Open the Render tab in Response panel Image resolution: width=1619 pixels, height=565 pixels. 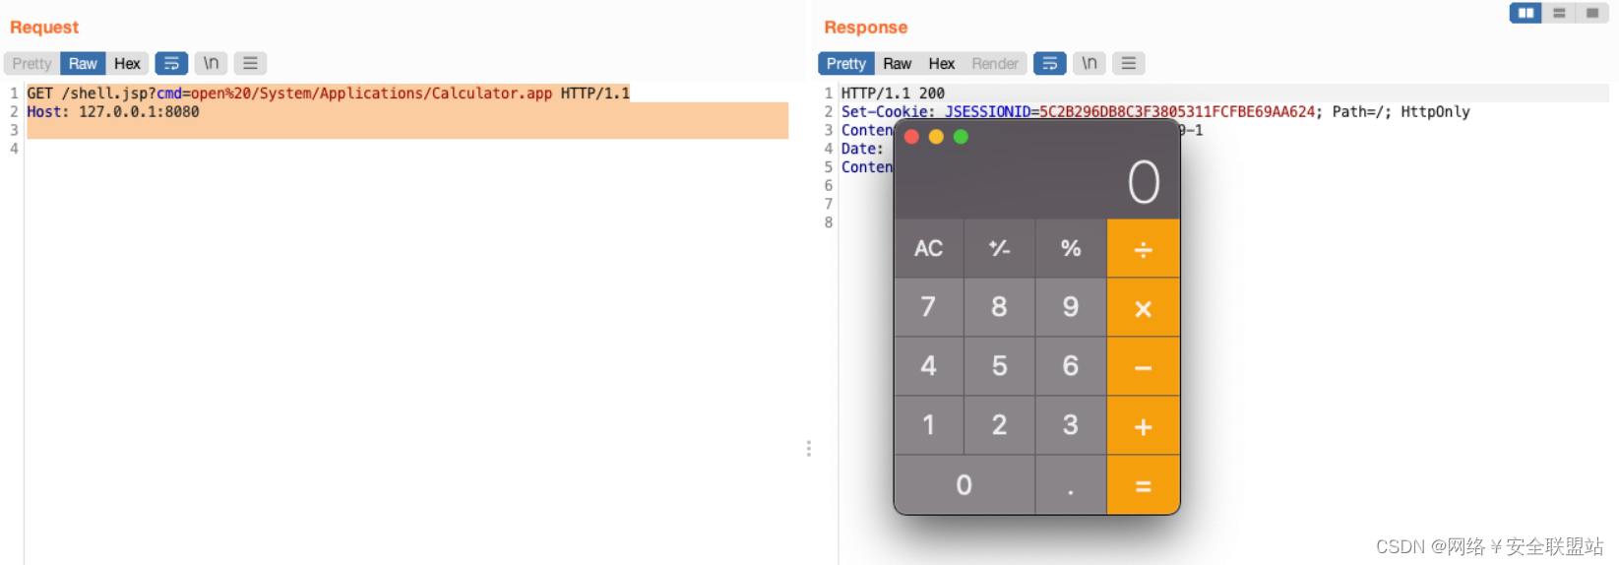tap(995, 64)
